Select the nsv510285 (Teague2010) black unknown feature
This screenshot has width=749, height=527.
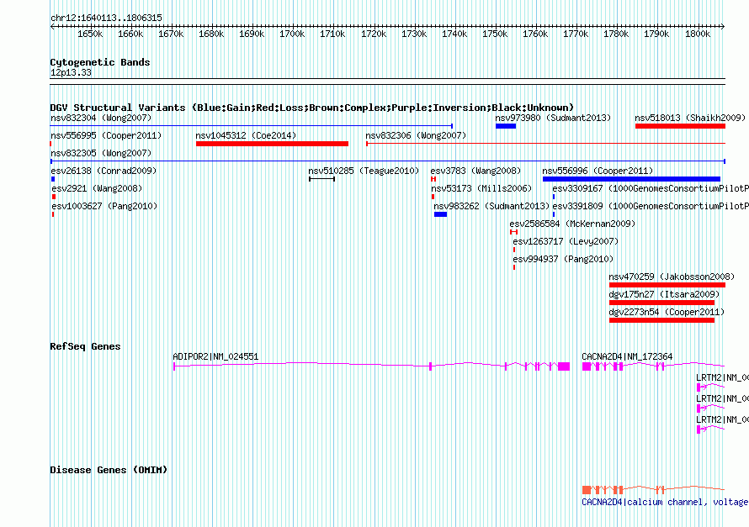point(322,179)
